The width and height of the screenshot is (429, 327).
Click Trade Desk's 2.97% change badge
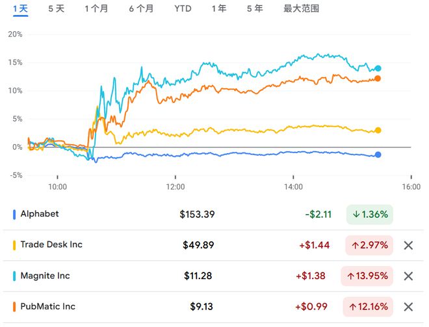pyautogui.click(x=369, y=245)
